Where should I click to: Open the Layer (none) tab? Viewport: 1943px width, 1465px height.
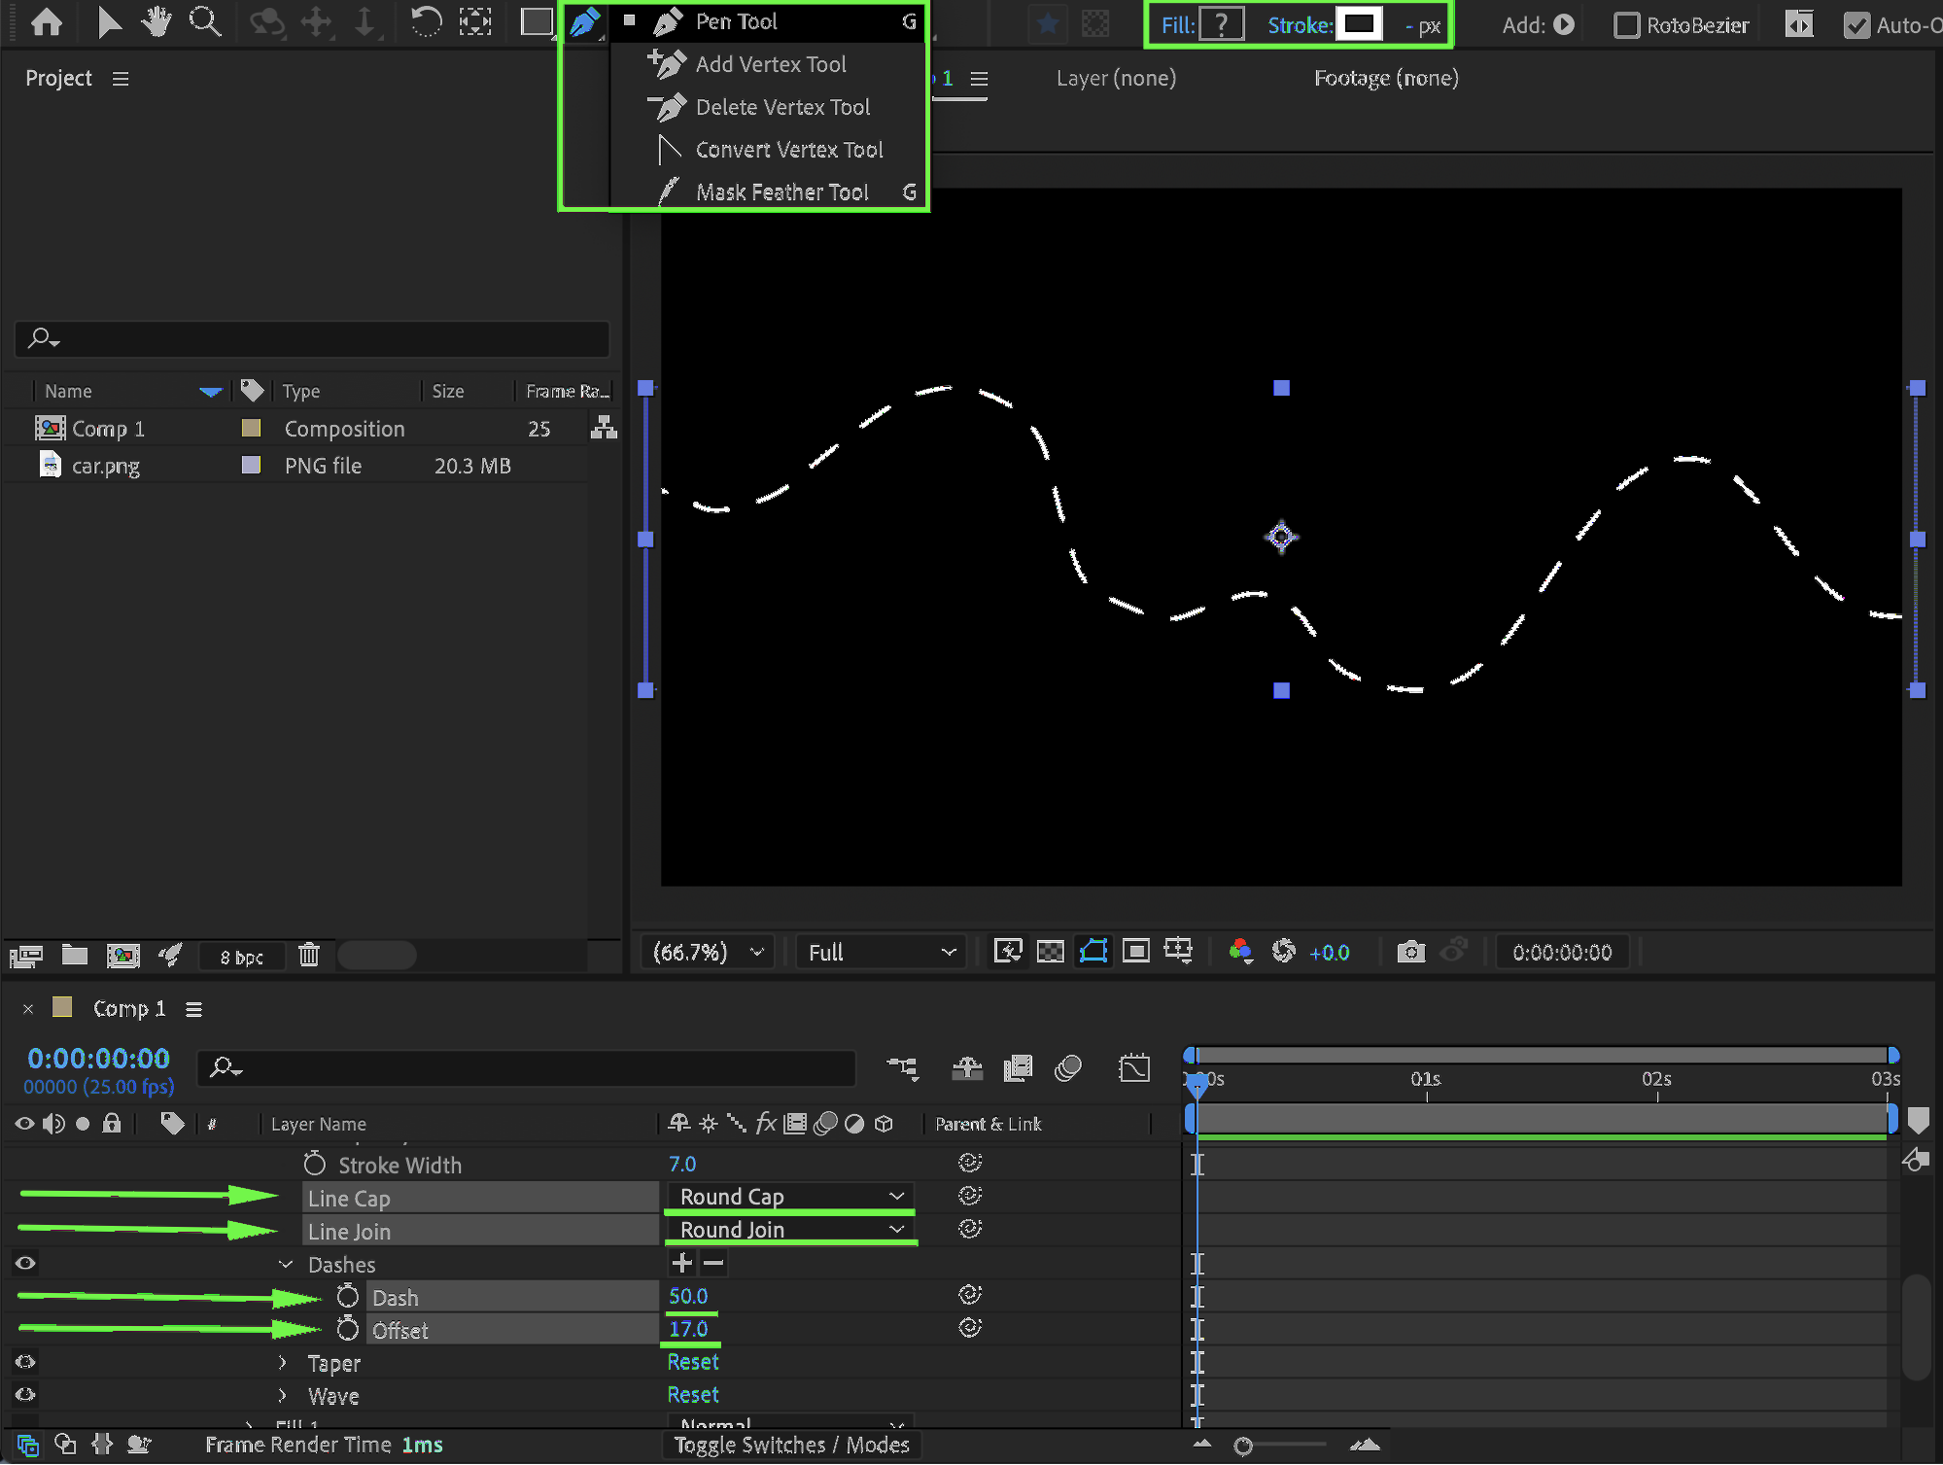click(x=1116, y=78)
